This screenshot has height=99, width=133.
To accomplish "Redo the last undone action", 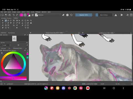I will 17,15.
